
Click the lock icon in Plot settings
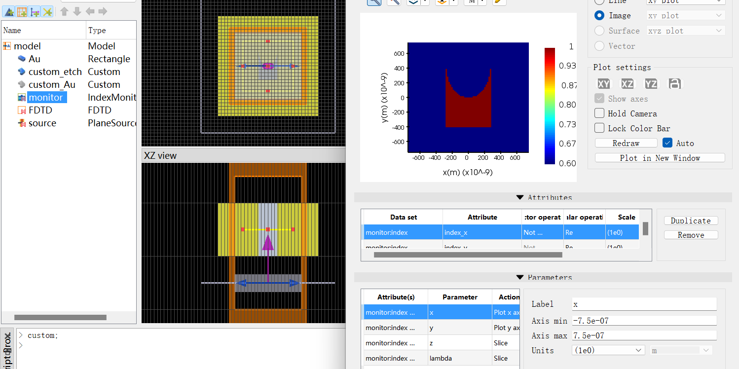(x=674, y=83)
